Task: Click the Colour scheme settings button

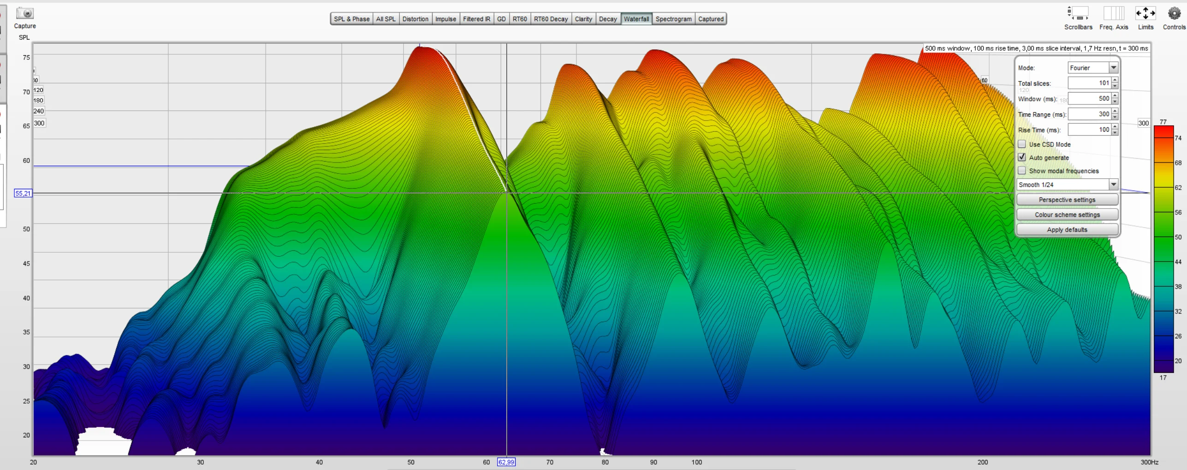Action: tap(1067, 215)
